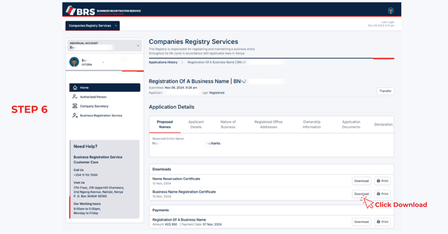
Task: Download the Name Reservation Certificate
Action: pos(361,181)
